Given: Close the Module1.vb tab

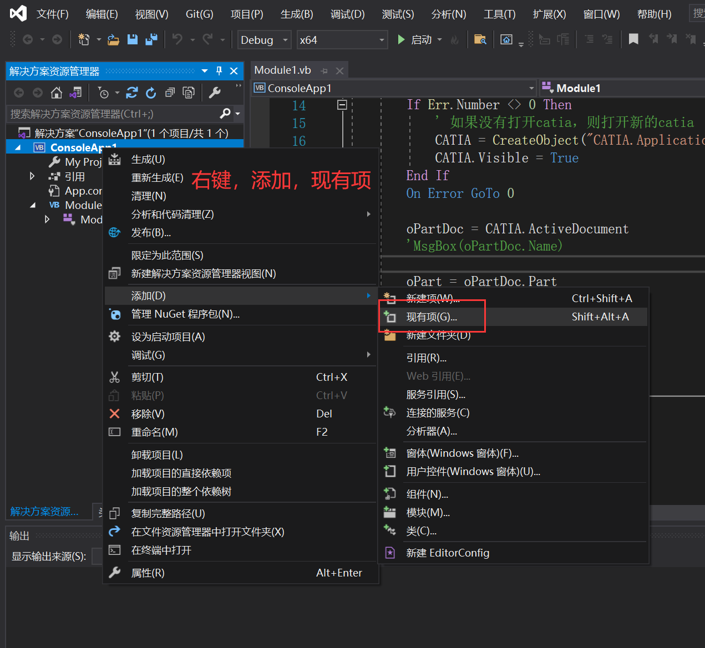Looking at the screenshot, I should pyautogui.click(x=339, y=71).
